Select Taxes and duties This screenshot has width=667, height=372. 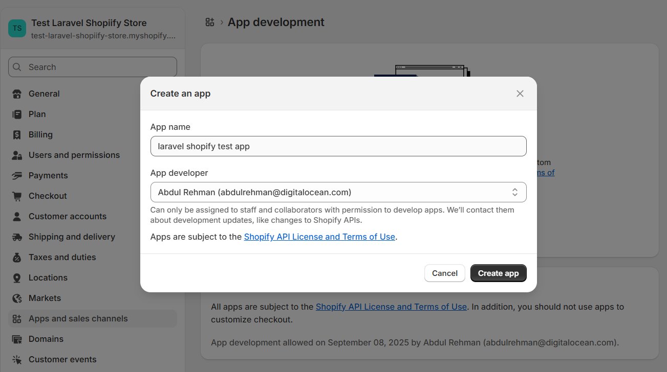[93, 258]
